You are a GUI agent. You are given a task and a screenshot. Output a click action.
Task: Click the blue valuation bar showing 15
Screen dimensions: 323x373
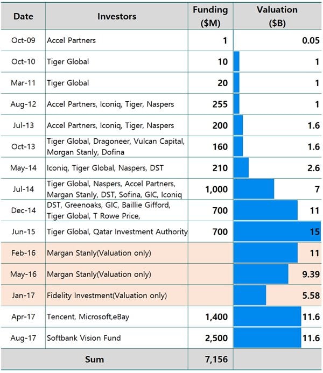(277, 232)
